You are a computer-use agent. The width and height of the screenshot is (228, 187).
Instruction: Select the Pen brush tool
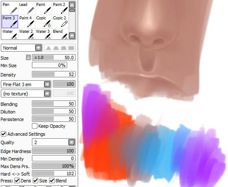click(x=10, y=8)
